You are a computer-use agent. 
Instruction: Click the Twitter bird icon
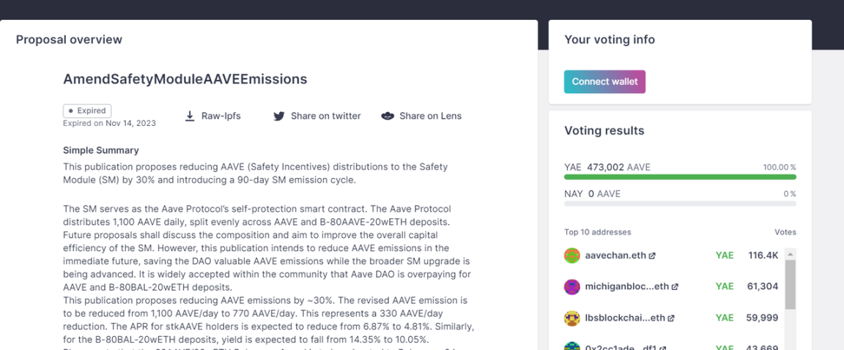[278, 116]
